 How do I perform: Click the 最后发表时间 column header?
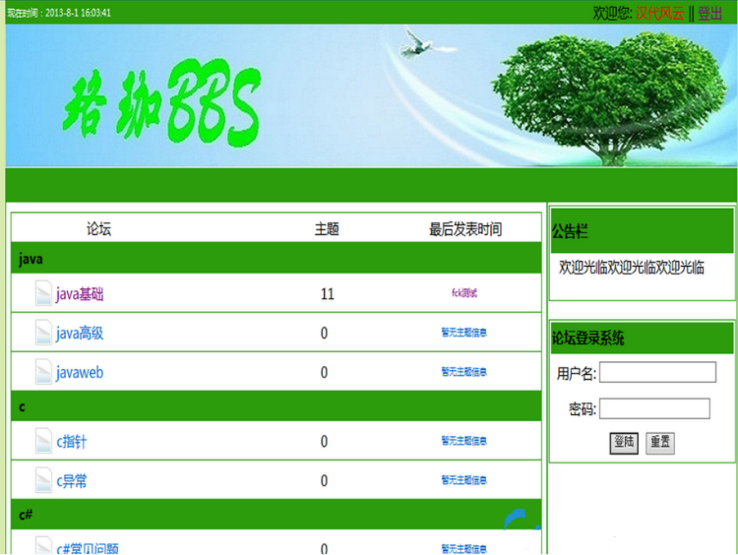point(465,229)
